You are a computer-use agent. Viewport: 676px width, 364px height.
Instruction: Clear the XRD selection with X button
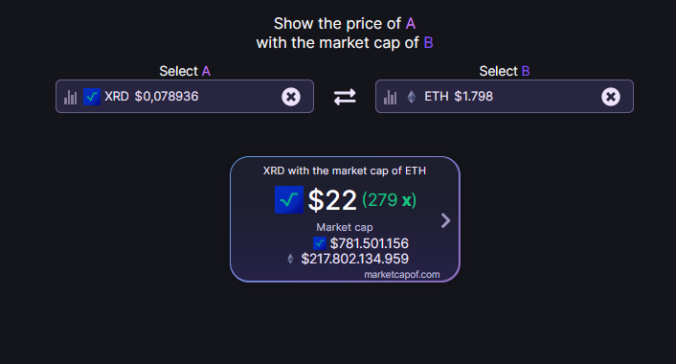pyautogui.click(x=291, y=97)
